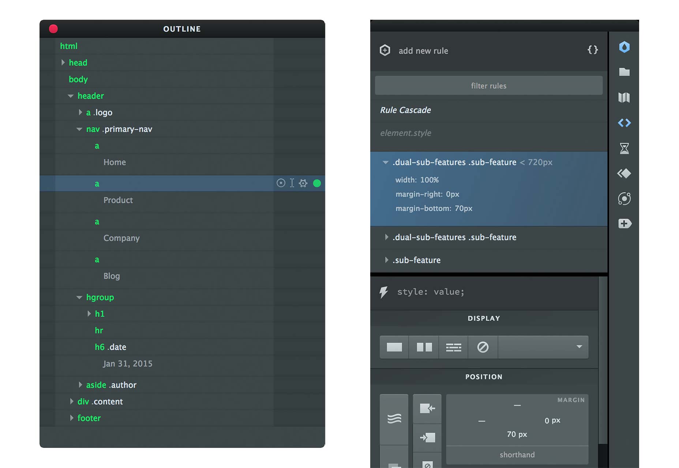679x468 pixels.
Task: Expand the aside .author node
Action: pyautogui.click(x=80, y=385)
